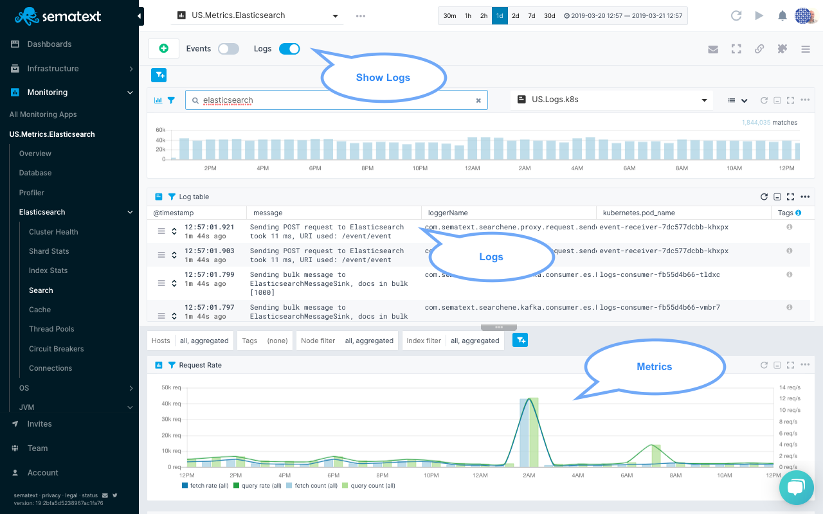Click blue add filter button beside Index filter

pos(520,341)
